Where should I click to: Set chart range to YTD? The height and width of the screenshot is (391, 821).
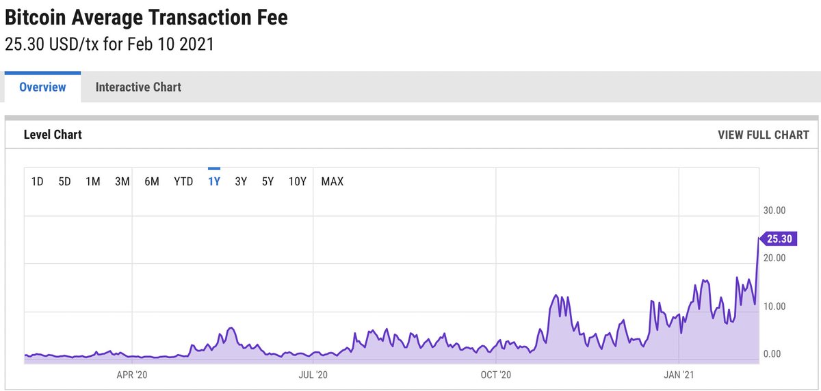pyautogui.click(x=183, y=181)
